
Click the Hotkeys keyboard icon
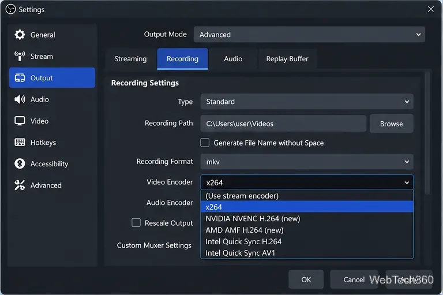20,142
